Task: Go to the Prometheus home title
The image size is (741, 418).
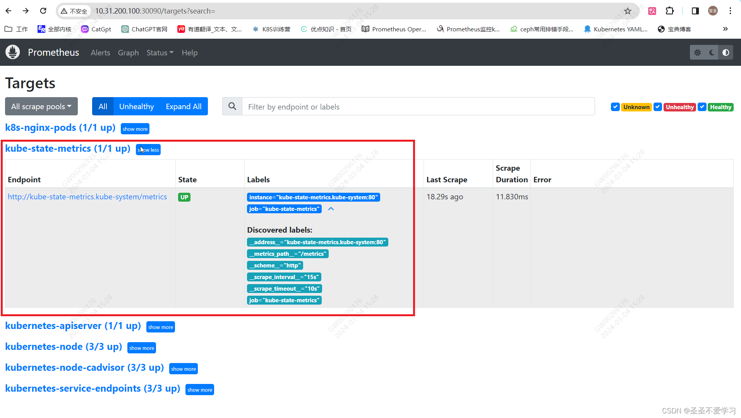Action: (53, 52)
